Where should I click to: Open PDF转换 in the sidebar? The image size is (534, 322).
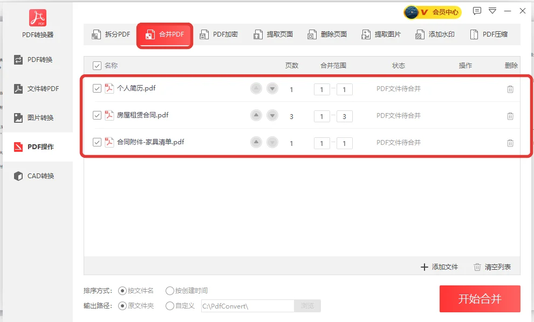(x=38, y=60)
